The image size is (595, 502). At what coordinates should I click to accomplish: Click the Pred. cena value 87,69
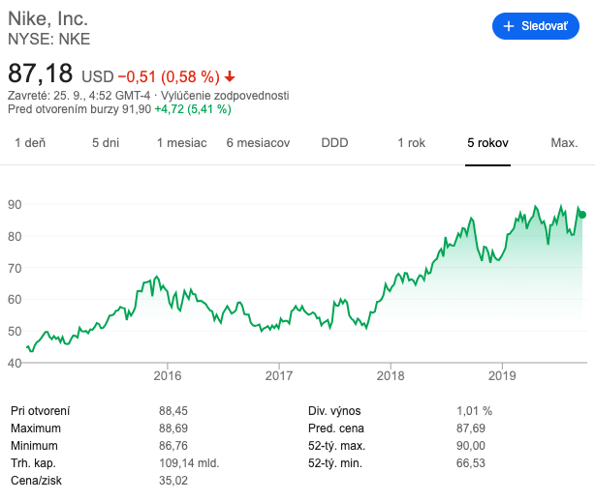pos(471,428)
